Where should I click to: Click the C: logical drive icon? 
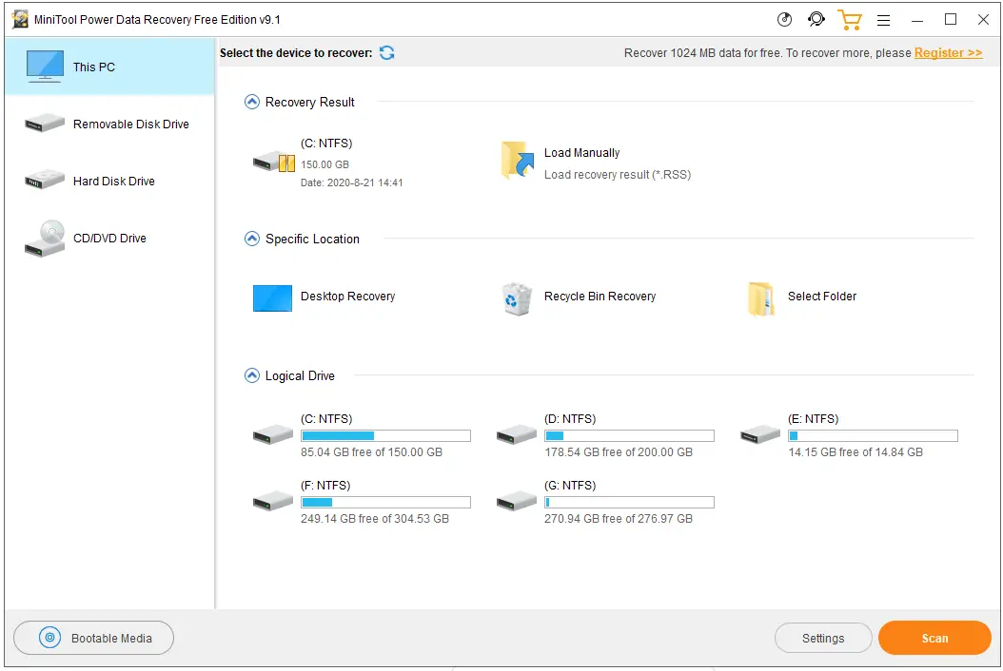coord(273,434)
